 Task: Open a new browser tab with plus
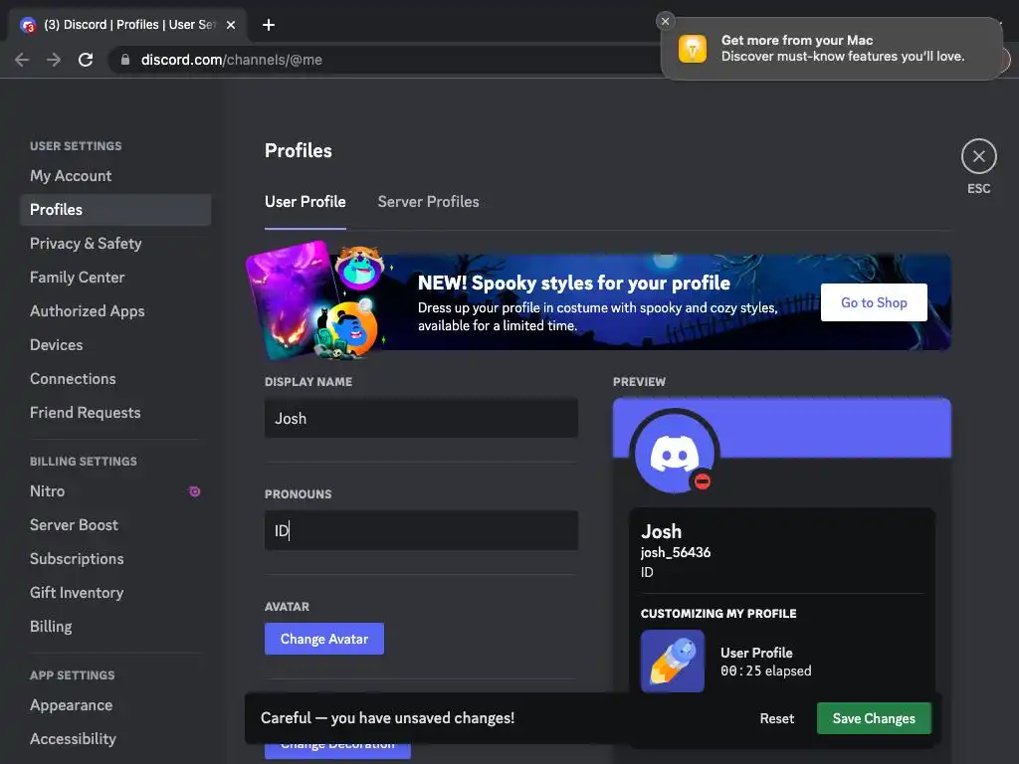(x=269, y=25)
